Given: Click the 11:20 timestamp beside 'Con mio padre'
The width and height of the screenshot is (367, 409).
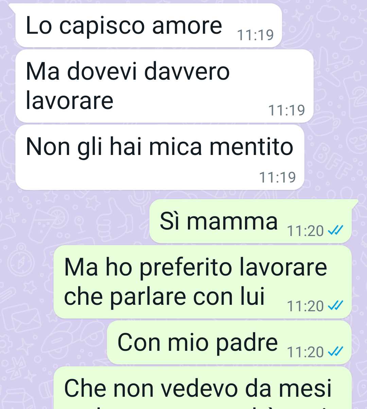Looking at the screenshot, I should 305,352.
